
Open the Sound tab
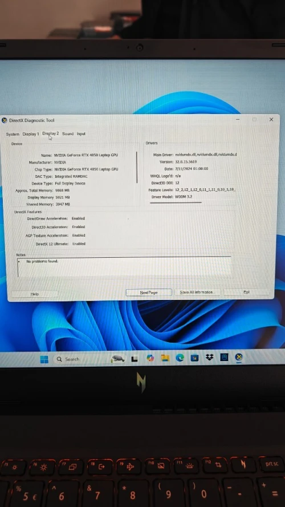(68, 133)
